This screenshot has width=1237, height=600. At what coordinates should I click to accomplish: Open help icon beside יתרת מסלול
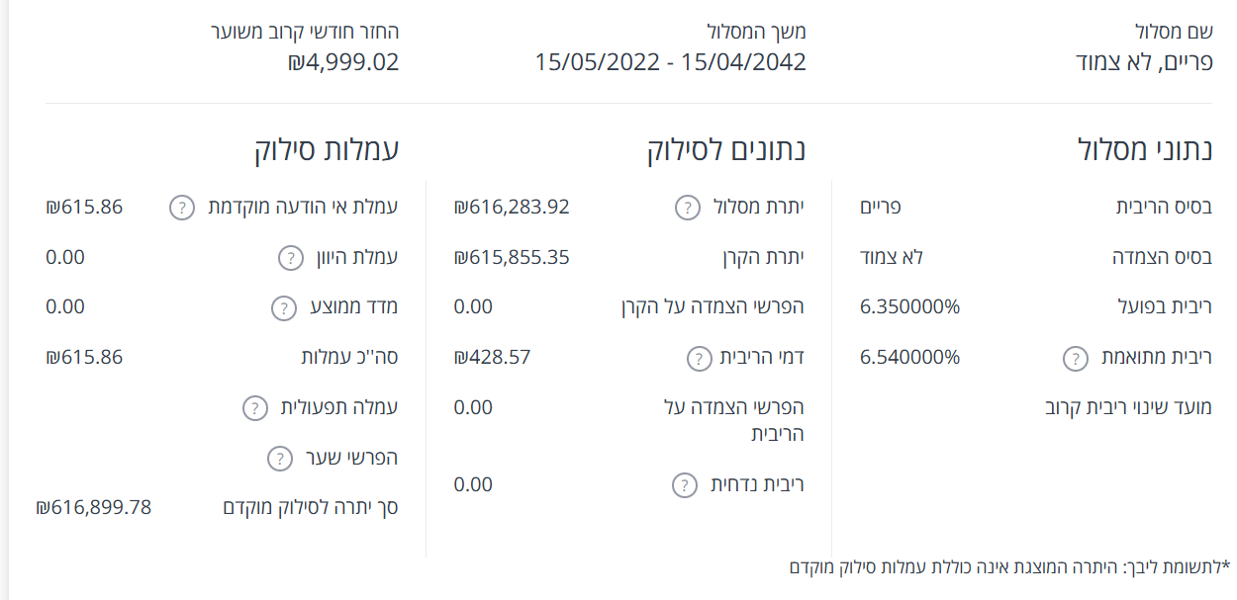pyautogui.click(x=688, y=208)
